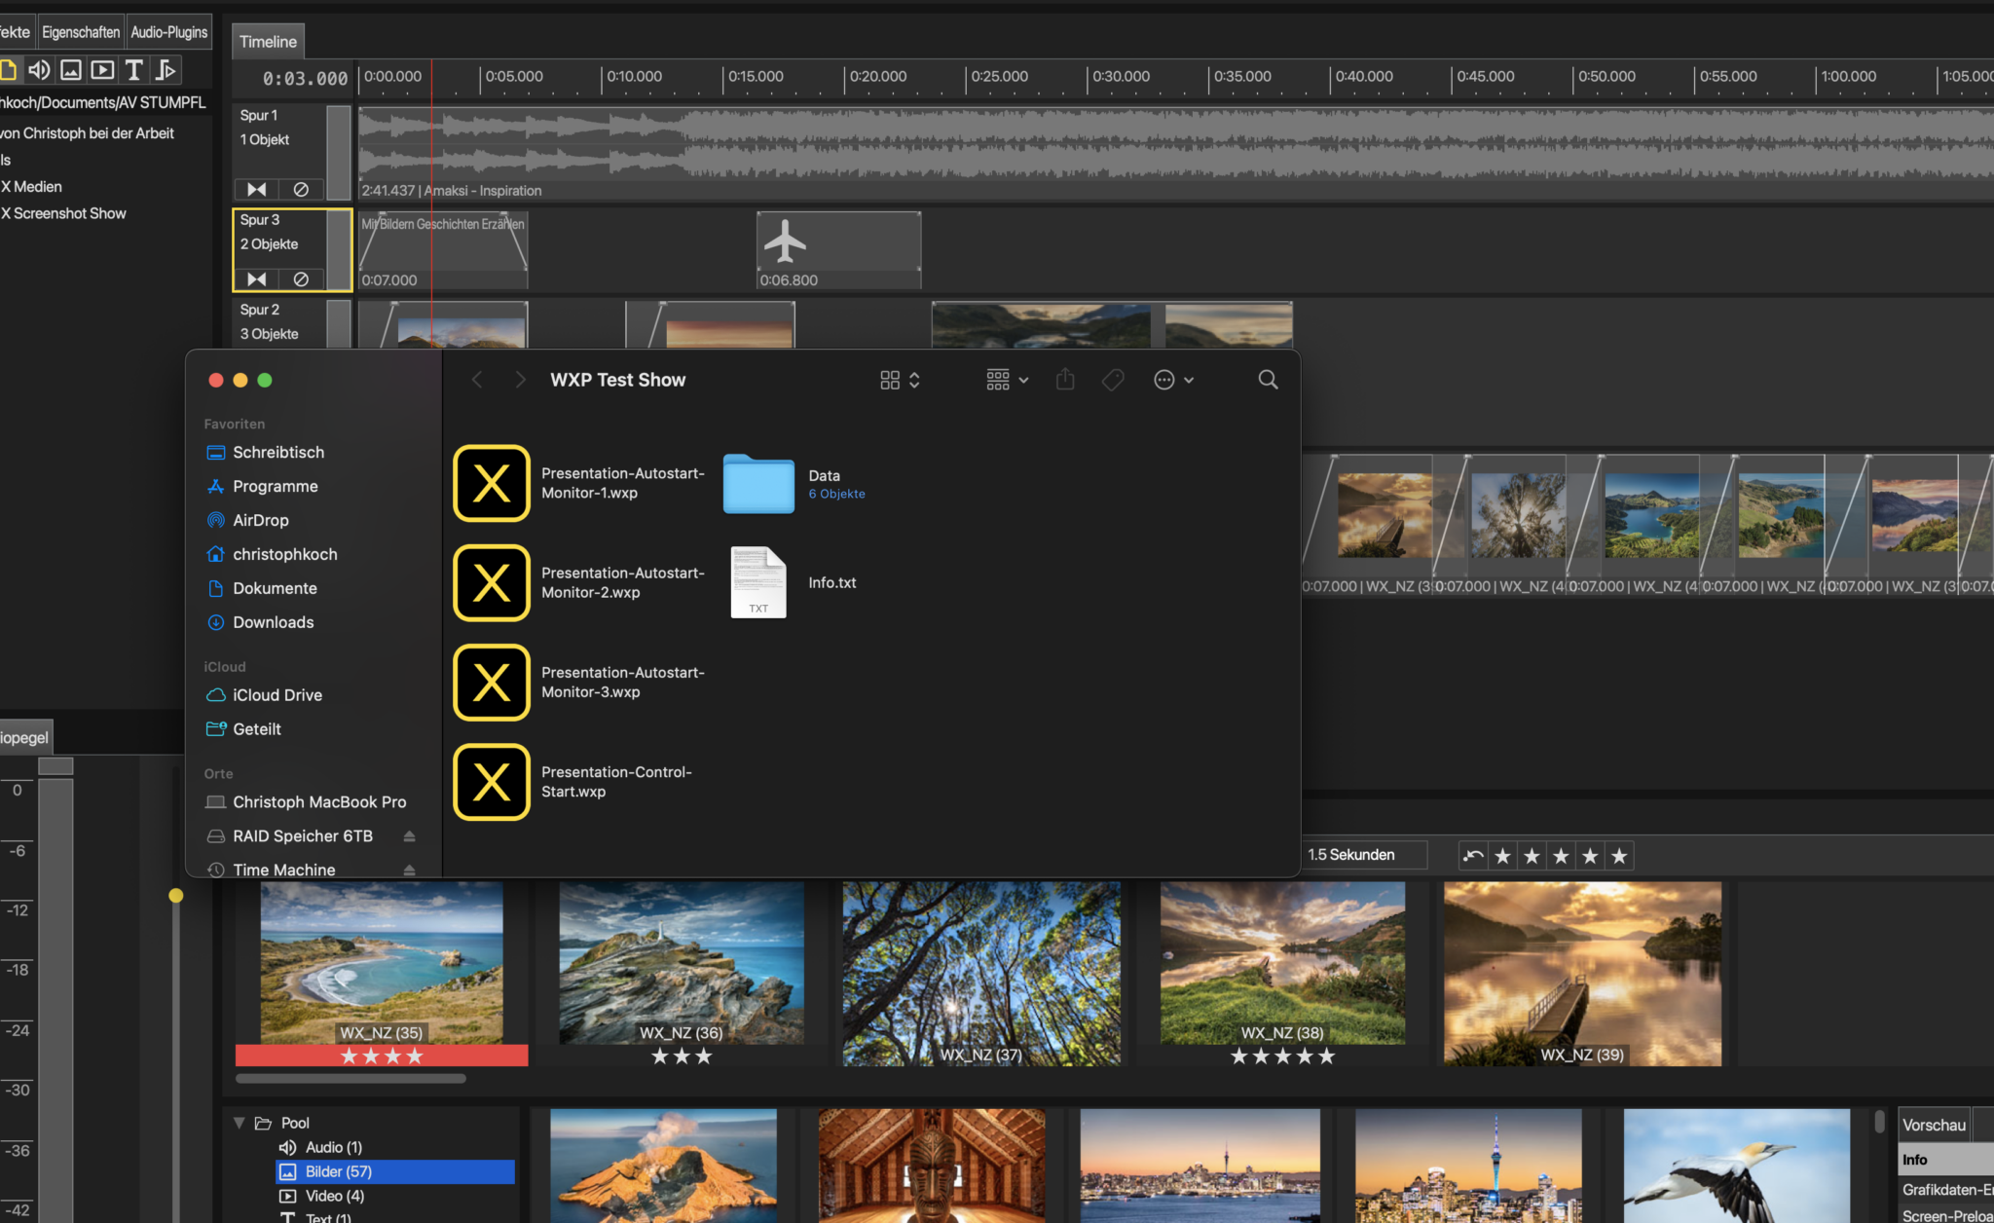
Task: Click the Finder share icon
Action: click(x=1065, y=380)
